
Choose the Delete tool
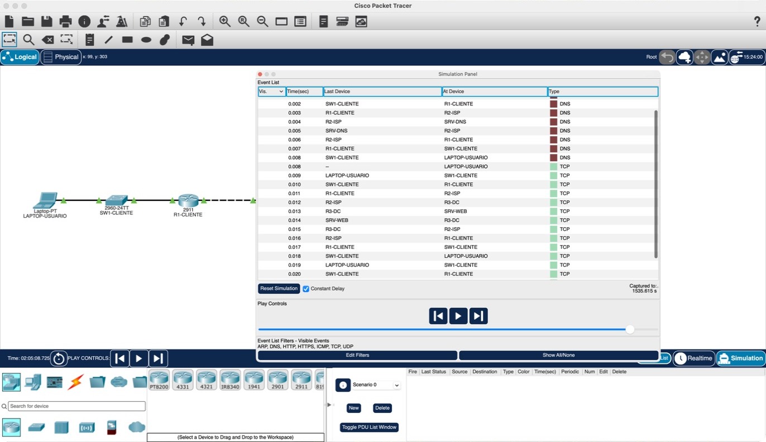[48, 40]
